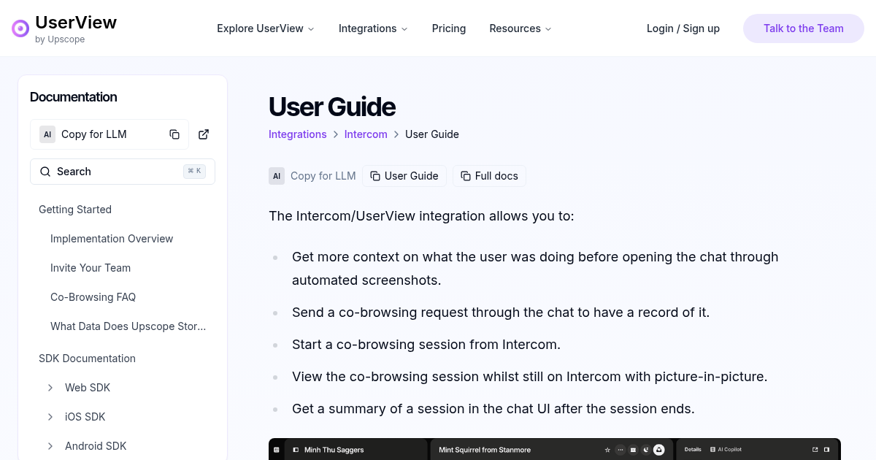Open Invite Your Team page
Screen dimensions: 876x460
click(x=91, y=268)
